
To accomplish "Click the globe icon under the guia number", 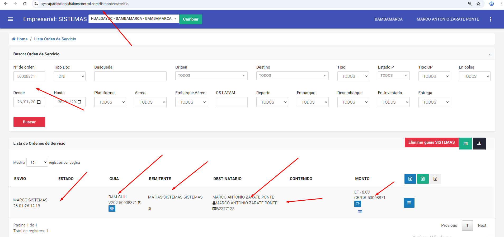I will pos(112,209).
